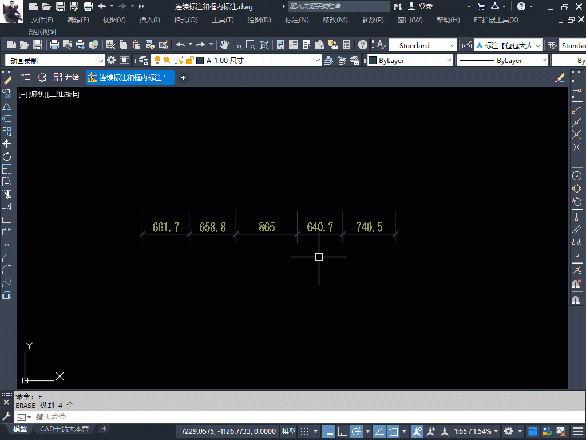The height and width of the screenshot is (440, 586).
Task: Click the Cut to clipboard icon
Action: point(110,45)
